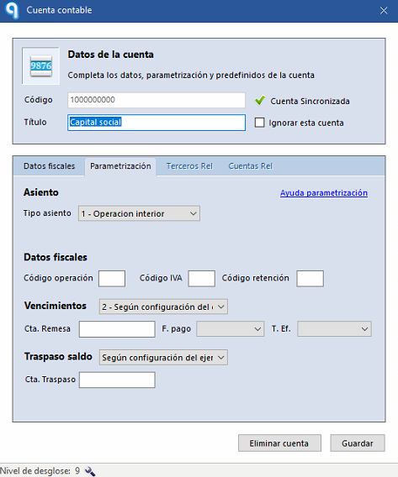Screen dimensions: 398x477
Task: Switch to the Datos fiscales tab
Action: [x=50, y=166]
